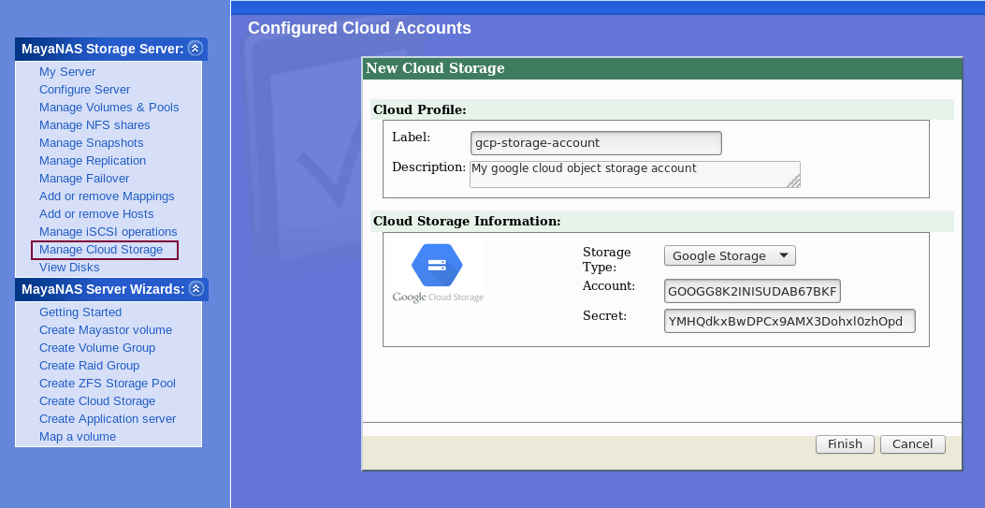985x508 pixels.
Task: Grab the Description field resize handle
Action: (x=793, y=181)
